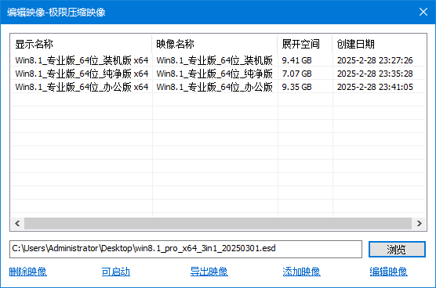436x288 pixels.
Task: Click image name Win8.1_专业版_64位_纯净版 cell
Action: click(214, 74)
